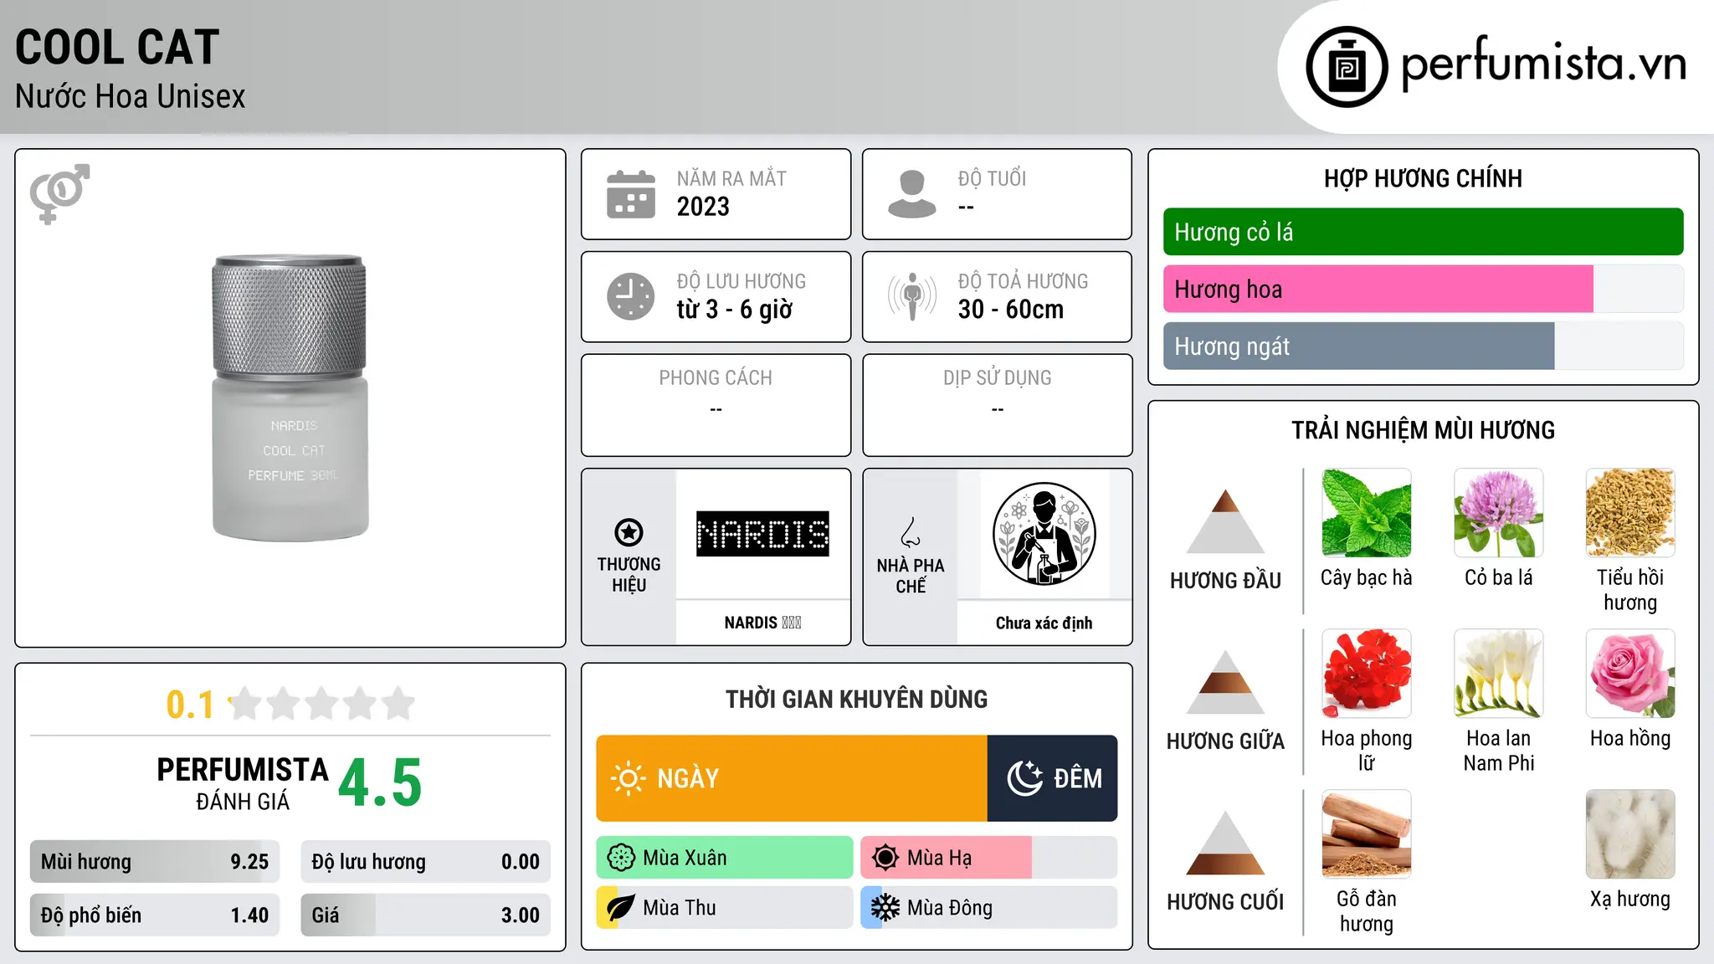Click the flower icon for Mùa Xuân
Screen dimensions: 1714x964
coord(621,858)
